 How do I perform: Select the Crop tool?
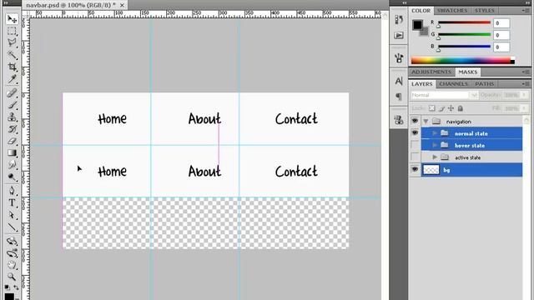(x=12, y=67)
